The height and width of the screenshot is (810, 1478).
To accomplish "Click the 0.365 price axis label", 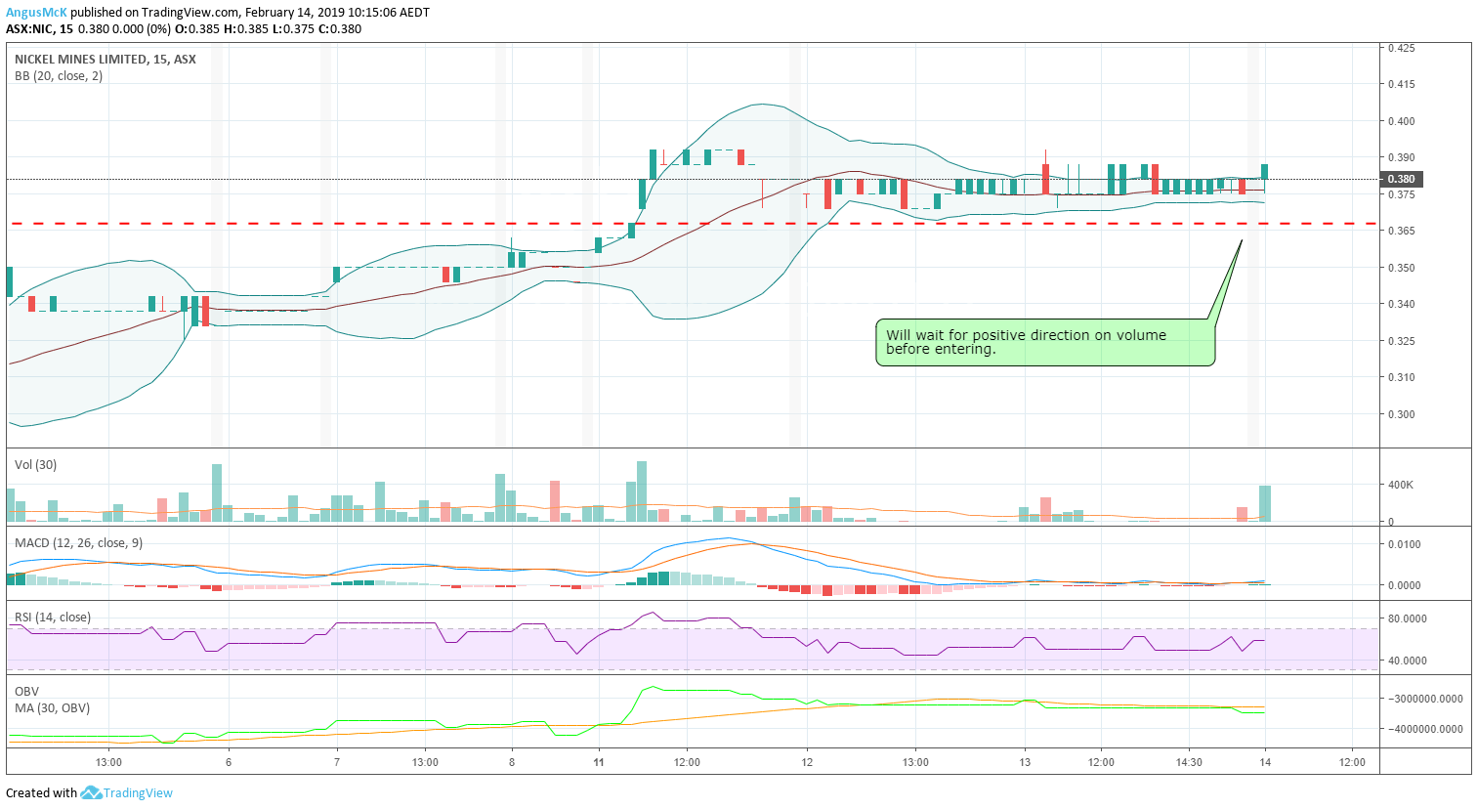I will pos(1402,231).
